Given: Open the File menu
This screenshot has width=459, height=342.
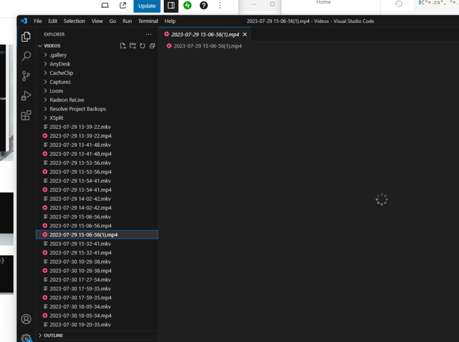Looking at the screenshot, I should [x=38, y=21].
